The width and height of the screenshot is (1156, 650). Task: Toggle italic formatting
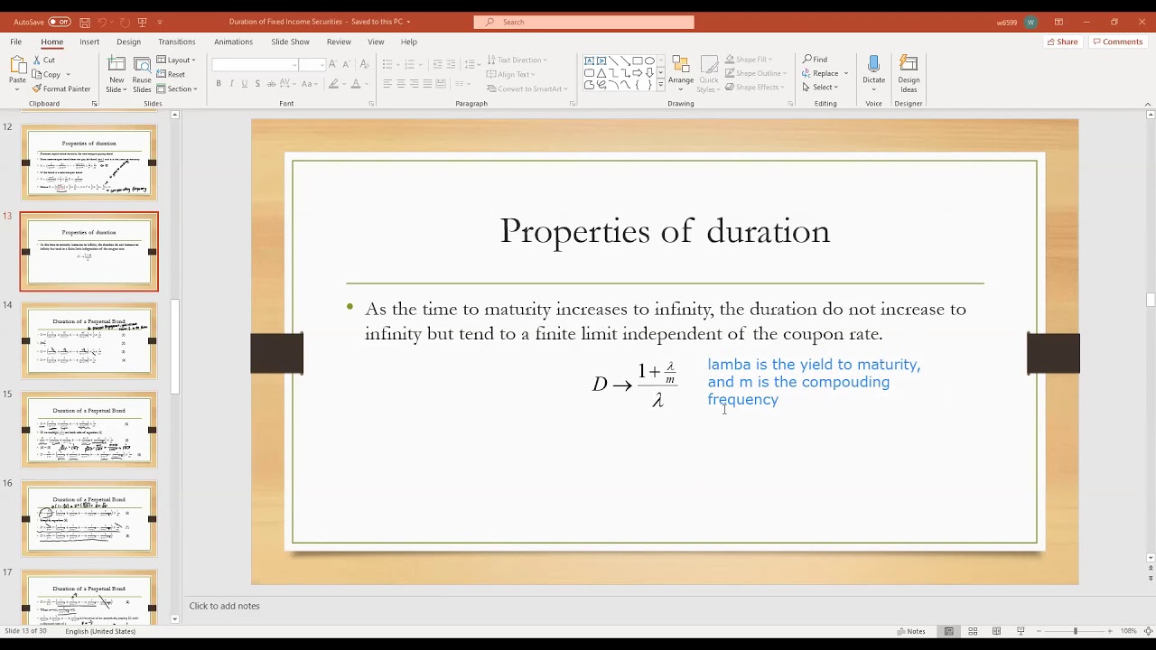(231, 84)
